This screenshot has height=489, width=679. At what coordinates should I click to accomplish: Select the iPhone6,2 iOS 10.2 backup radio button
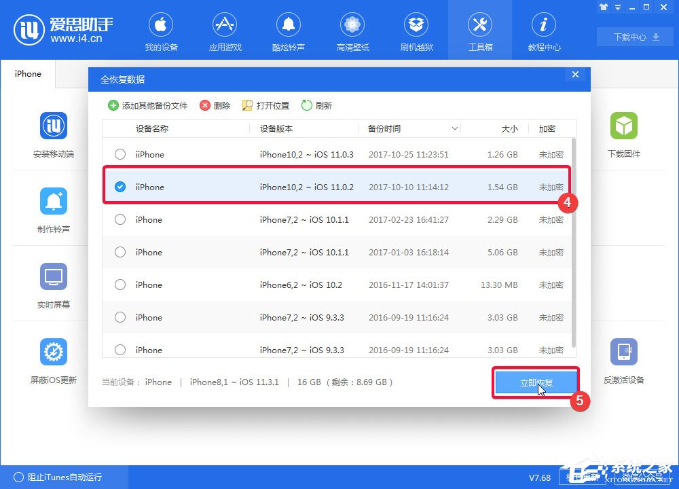point(120,285)
